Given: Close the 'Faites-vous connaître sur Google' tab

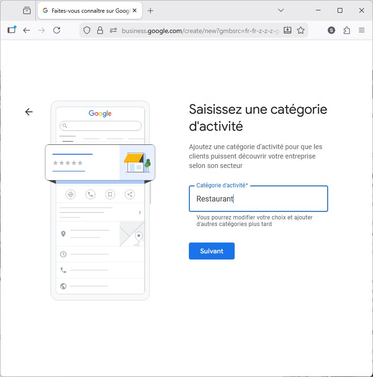Looking at the screenshot, I should coord(135,10).
